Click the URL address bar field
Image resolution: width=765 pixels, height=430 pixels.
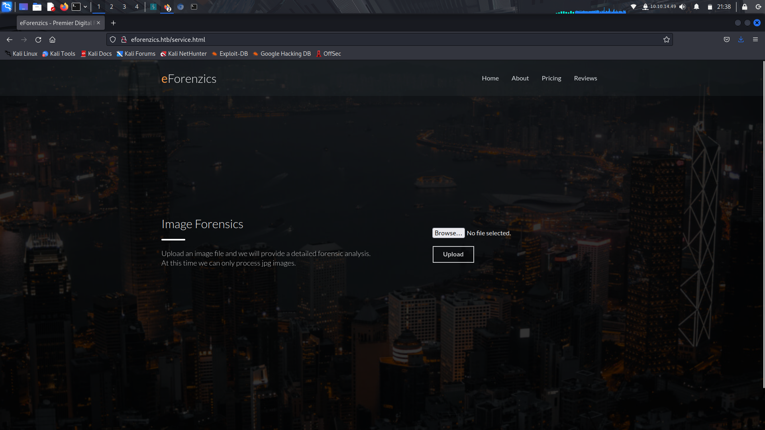click(x=359, y=40)
